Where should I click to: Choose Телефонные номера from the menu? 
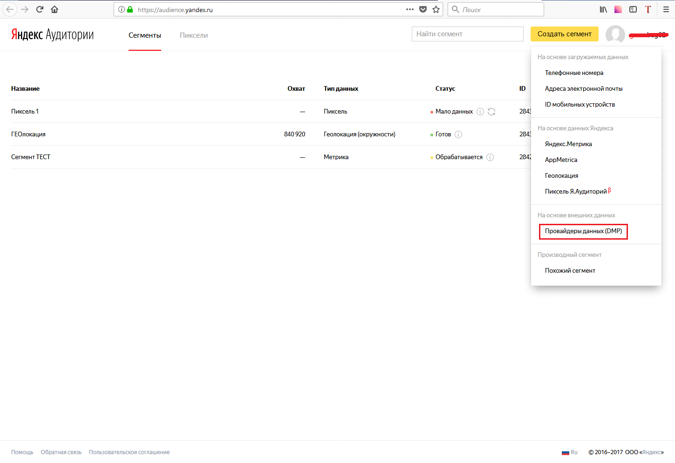pos(574,73)
